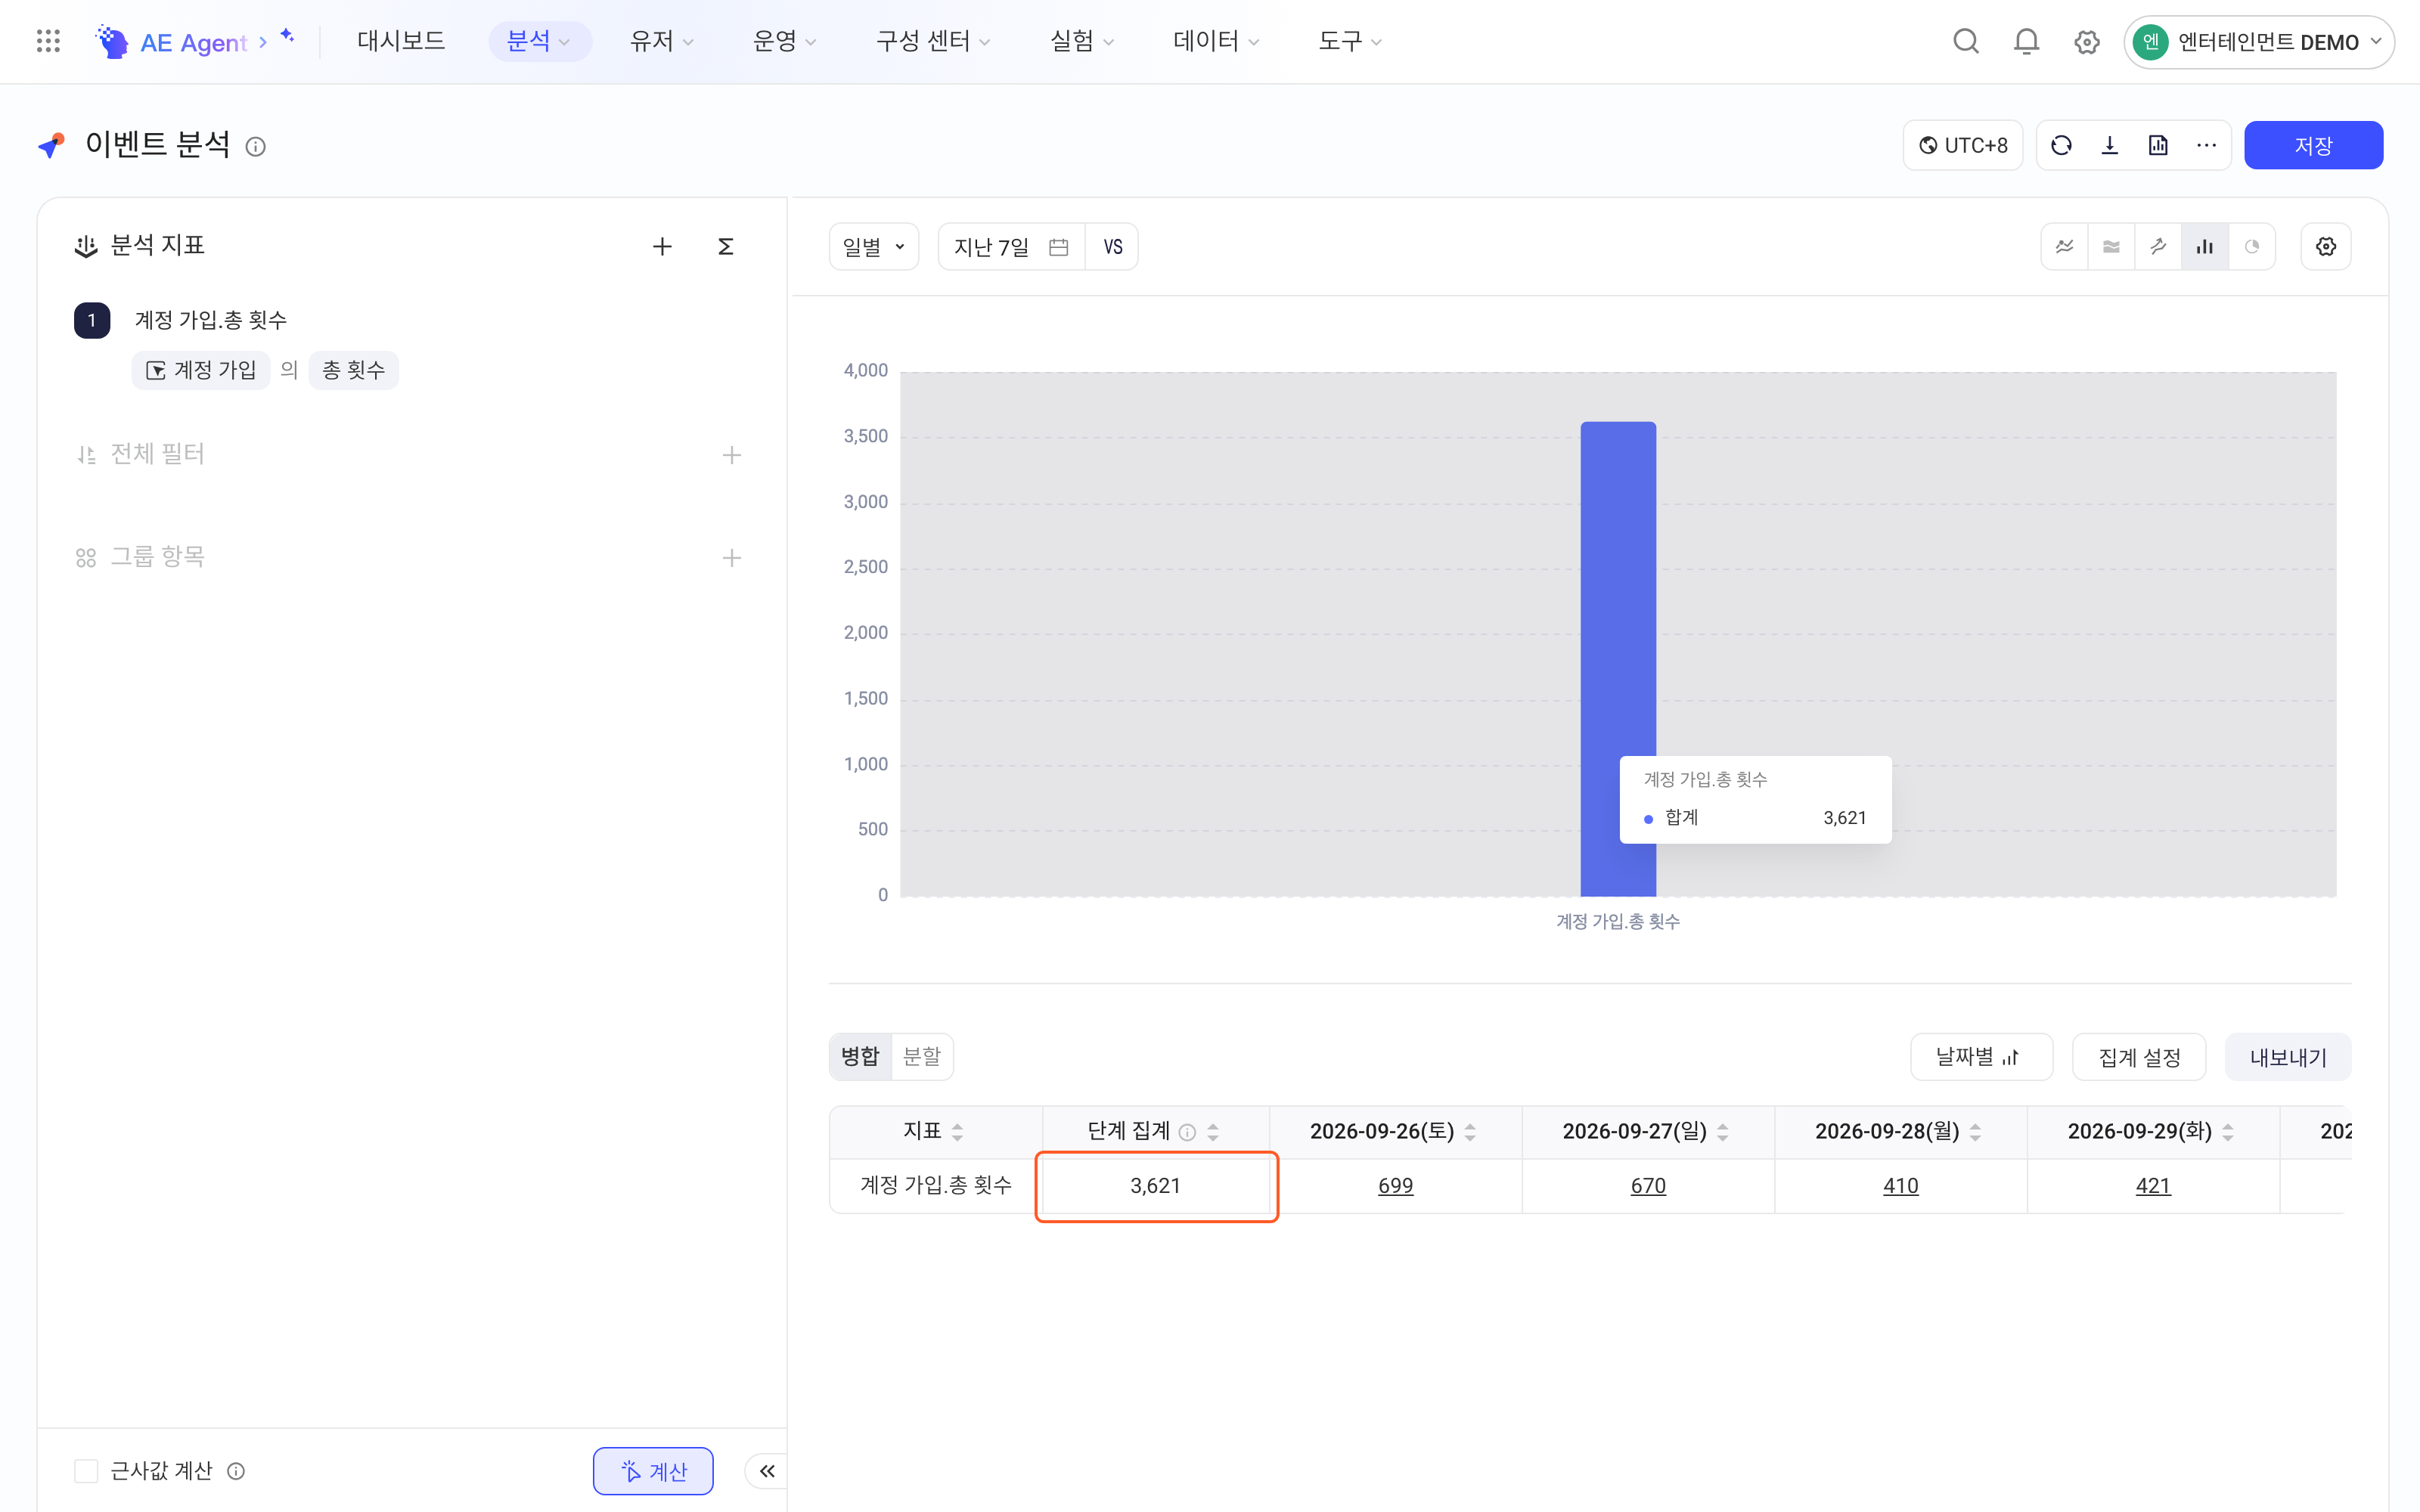Image resolution: width=2420 pixels, height=1512 pixels.
Task: Select the pie chart view icon
Action: 2251,246
